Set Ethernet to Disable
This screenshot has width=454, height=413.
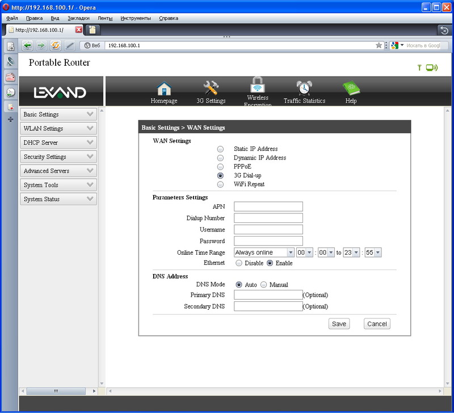[238, 263]
